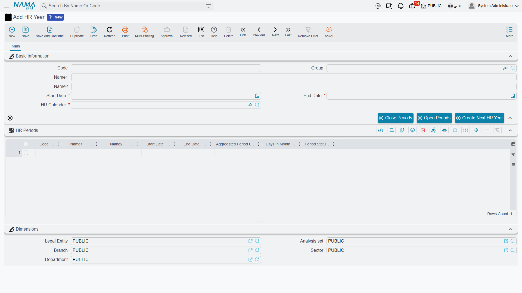
Task: Open the More toolbar menu
Action: [x=509, y=32]
